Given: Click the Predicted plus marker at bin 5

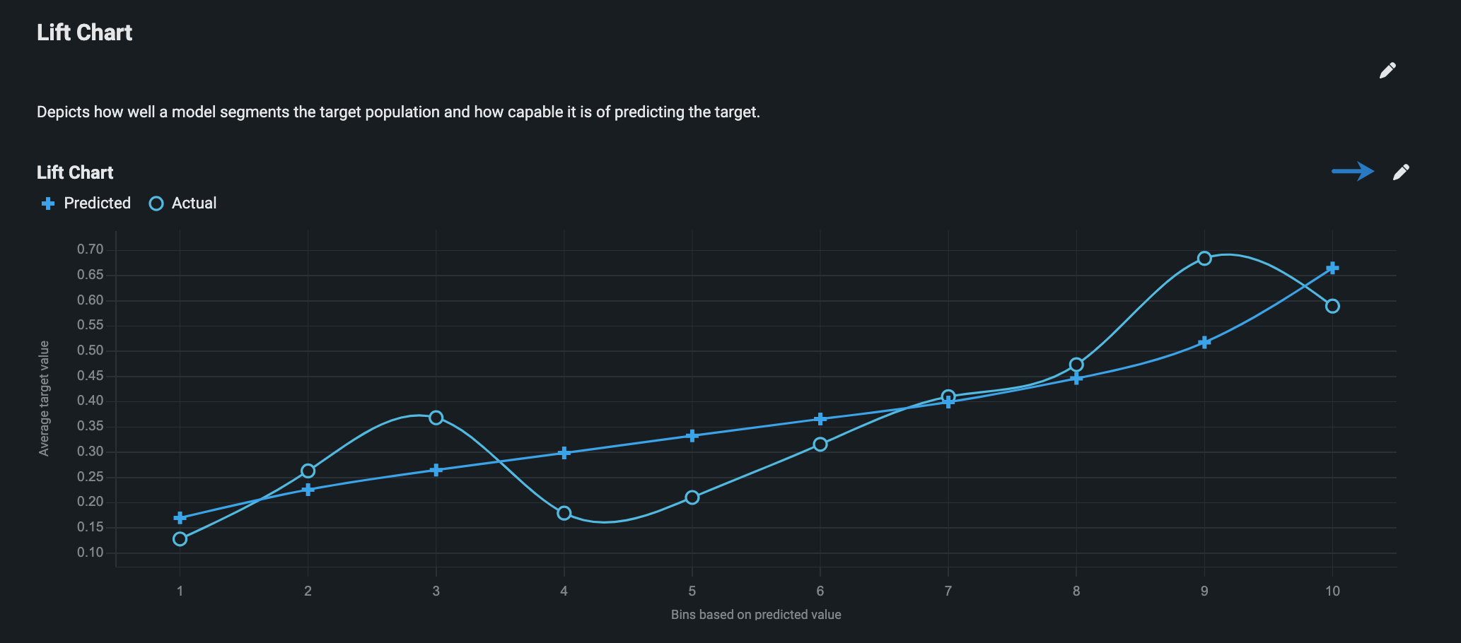Looking at the screenshot, I should tap(692, 435).
